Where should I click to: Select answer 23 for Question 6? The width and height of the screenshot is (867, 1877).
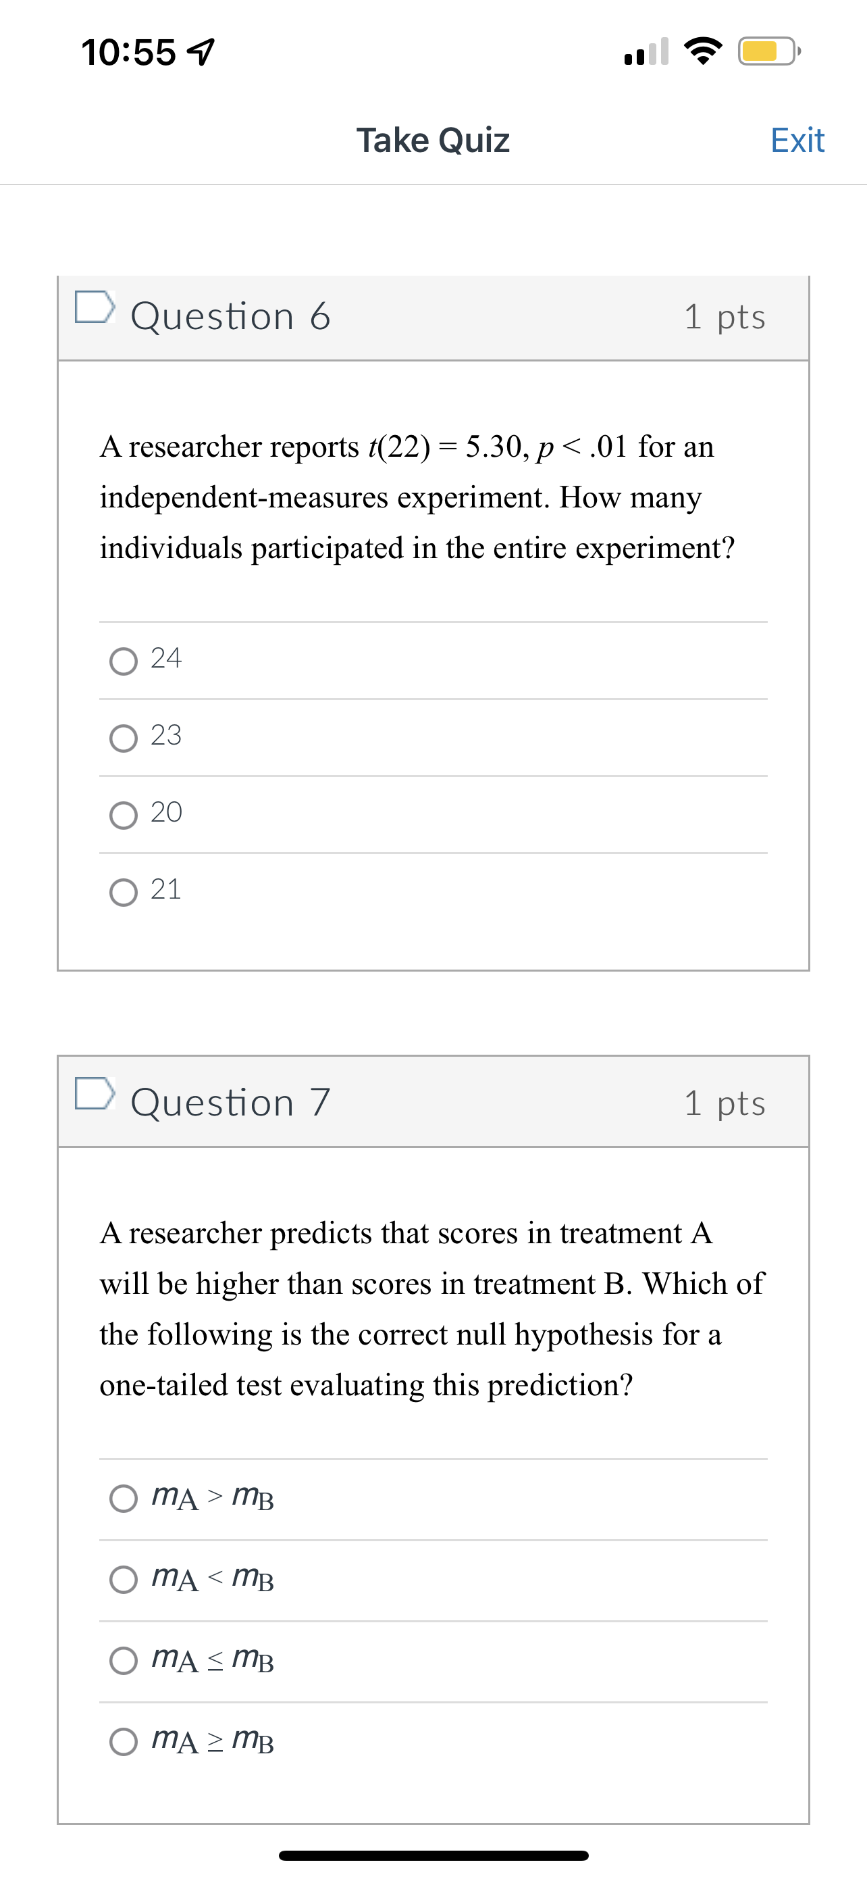124,736
